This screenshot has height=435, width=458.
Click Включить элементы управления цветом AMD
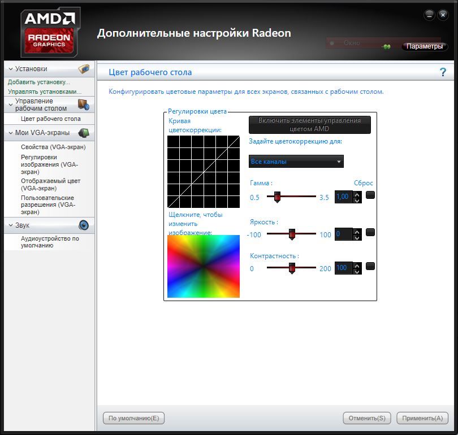pos(310,125)
